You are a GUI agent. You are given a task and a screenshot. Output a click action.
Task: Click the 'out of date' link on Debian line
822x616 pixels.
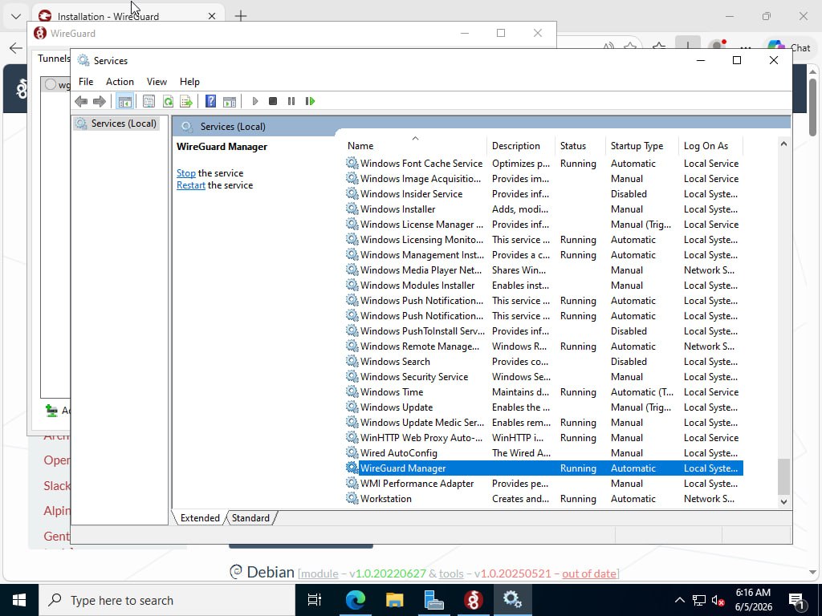(588, 573)
